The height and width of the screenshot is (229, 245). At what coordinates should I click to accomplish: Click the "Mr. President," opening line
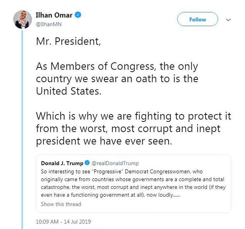68,42
